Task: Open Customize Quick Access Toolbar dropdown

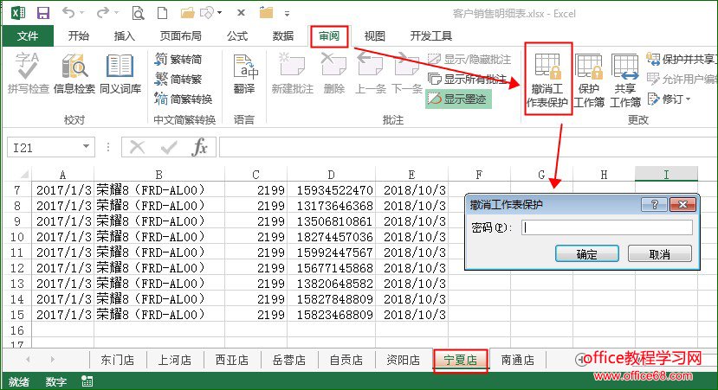Action: (287, 13)
